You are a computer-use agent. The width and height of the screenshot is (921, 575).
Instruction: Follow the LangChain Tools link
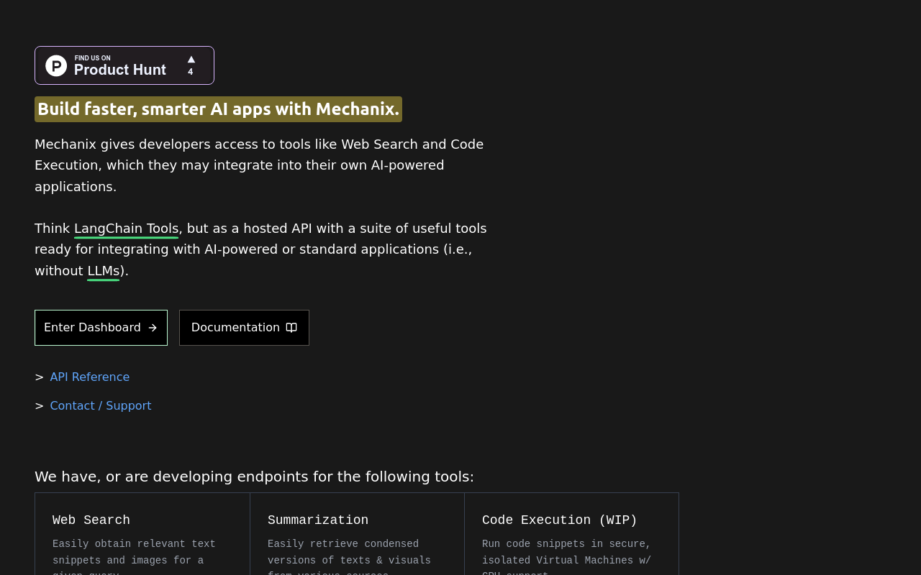[126, 229]
